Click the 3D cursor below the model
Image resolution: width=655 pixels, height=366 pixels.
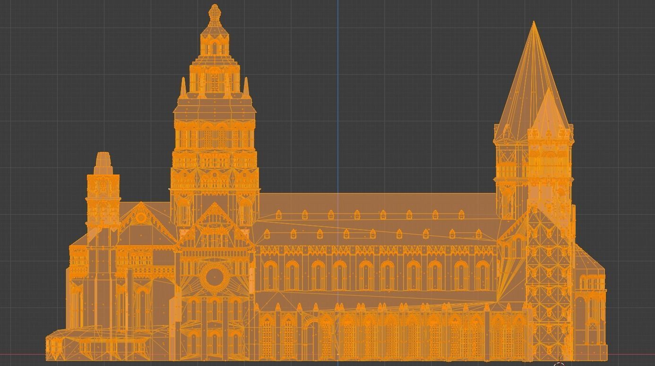coord(559,365)
